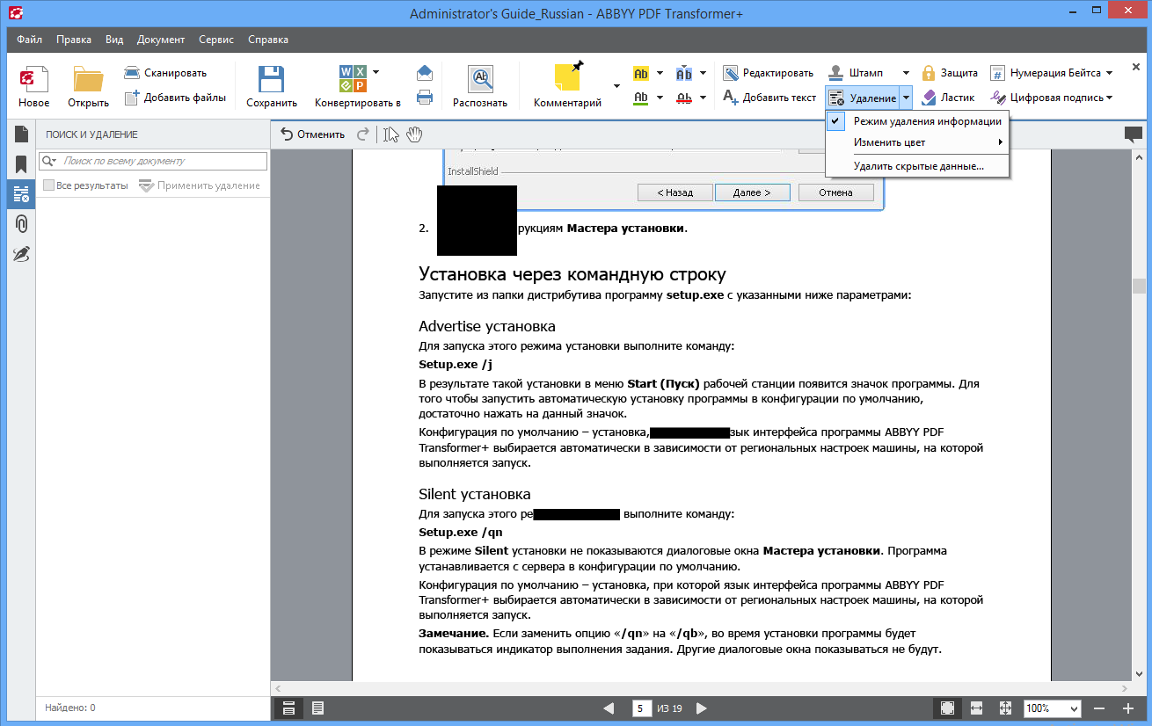Open the 100% zoom level combo box

coord(1053,708)
